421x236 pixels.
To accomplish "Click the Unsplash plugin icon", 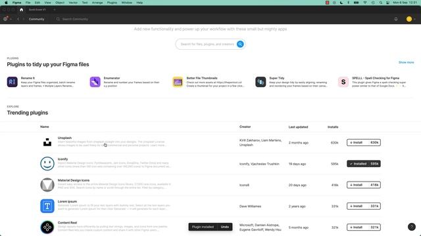I will (x=47, y=142).
